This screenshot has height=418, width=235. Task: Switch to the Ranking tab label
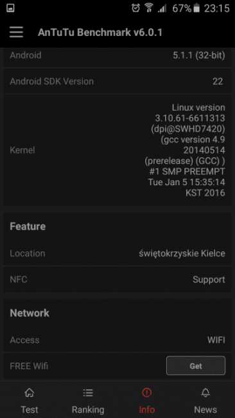88,409
